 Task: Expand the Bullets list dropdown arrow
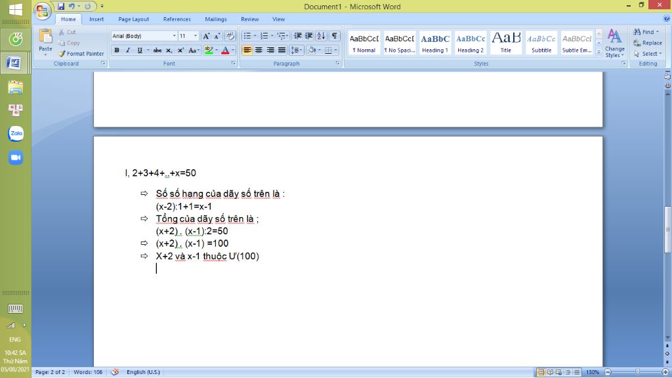point(255,36)
